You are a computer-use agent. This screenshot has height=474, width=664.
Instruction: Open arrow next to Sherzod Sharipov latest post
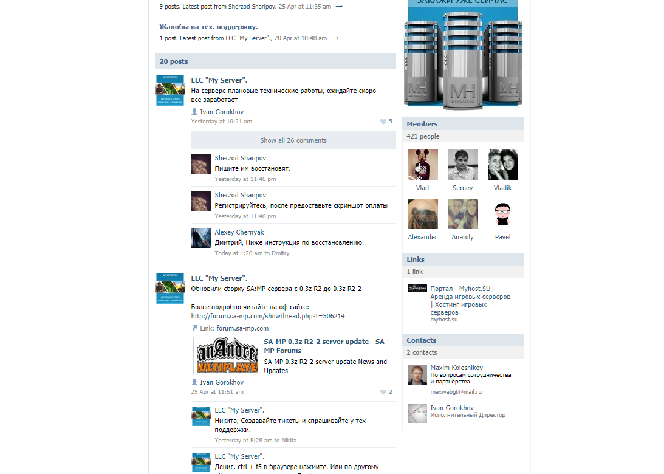pyautogui.click(x=339, y=6)
